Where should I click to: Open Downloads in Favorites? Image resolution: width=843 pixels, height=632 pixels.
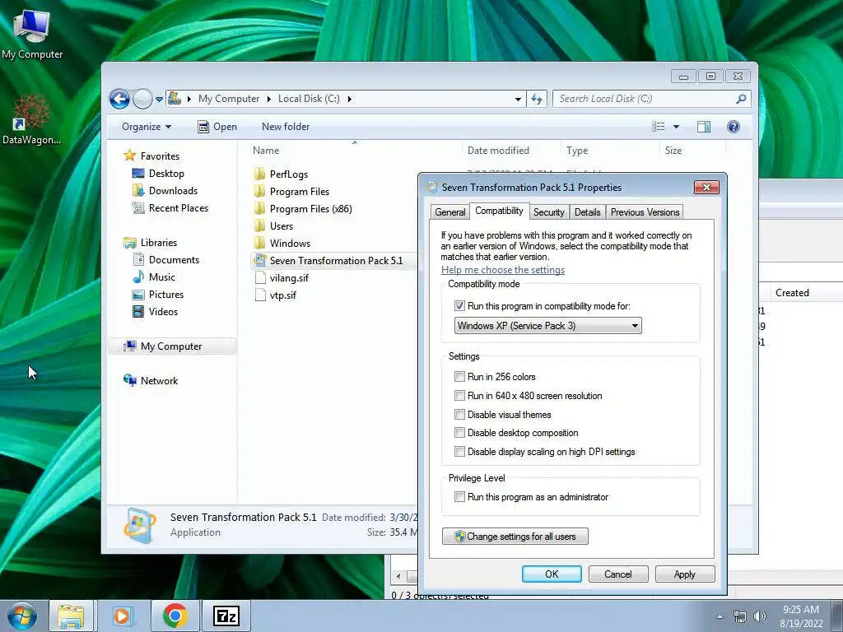pos(166,191)
